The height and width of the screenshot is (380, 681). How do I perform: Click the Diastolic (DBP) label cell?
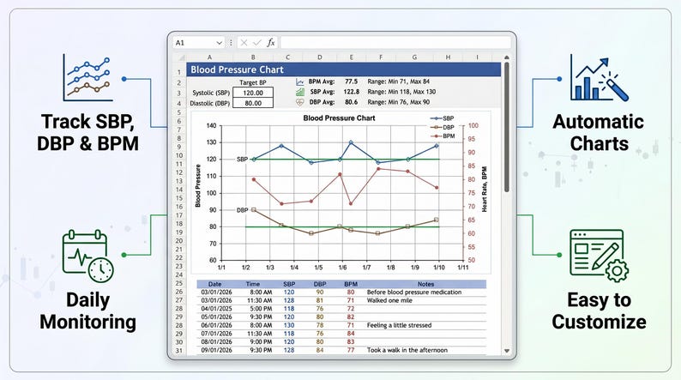(x=210, y=103)
